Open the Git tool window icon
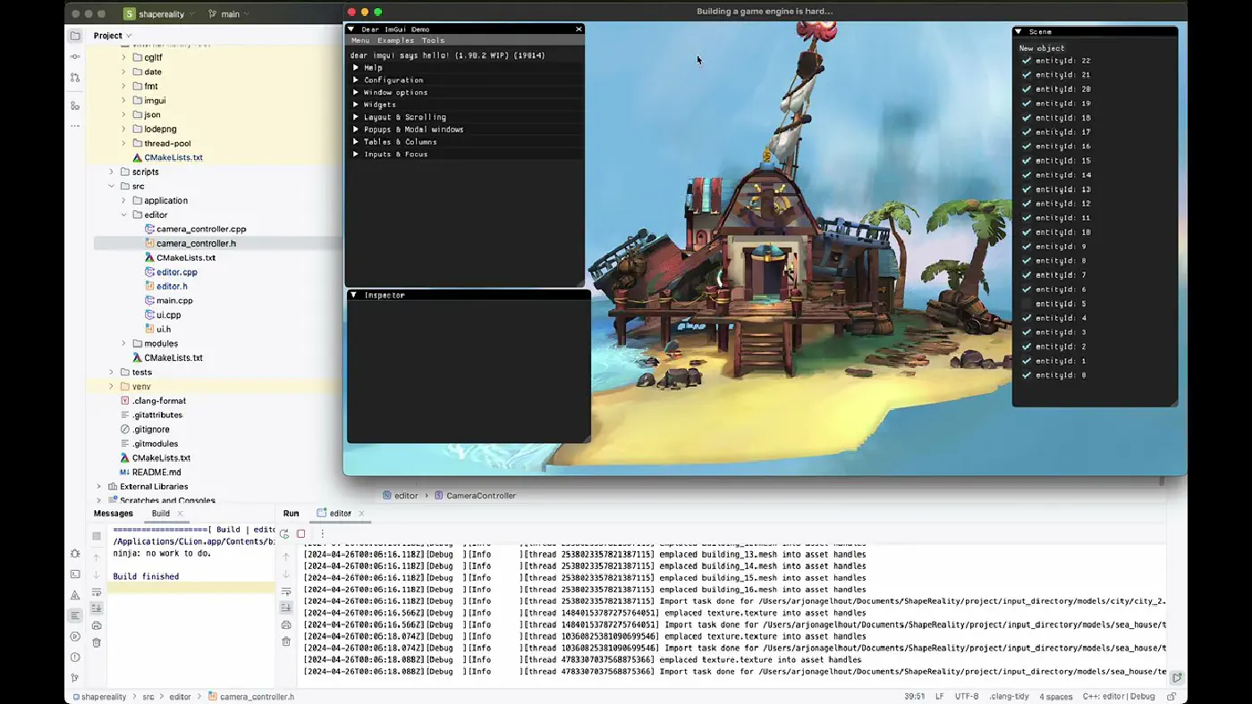 75,678
